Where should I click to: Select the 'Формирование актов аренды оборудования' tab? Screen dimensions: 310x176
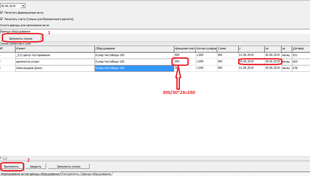(30, 174)
